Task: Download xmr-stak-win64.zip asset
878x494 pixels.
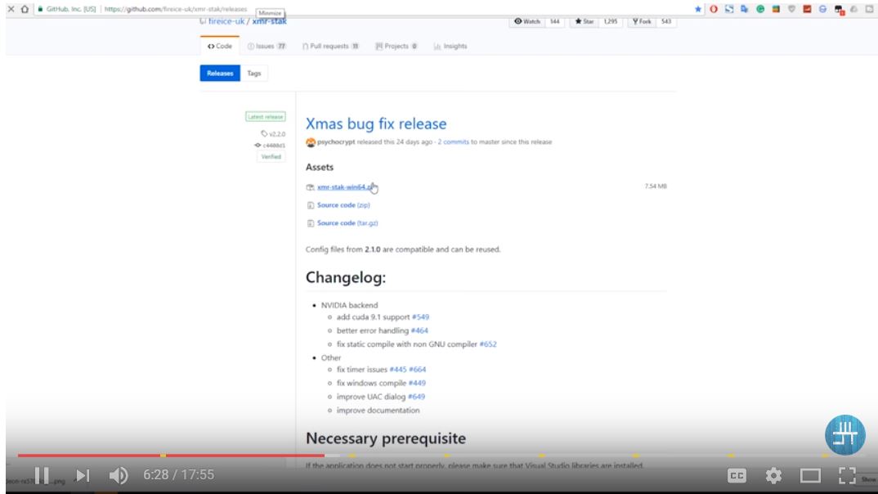Action: (x=345, y=187)
